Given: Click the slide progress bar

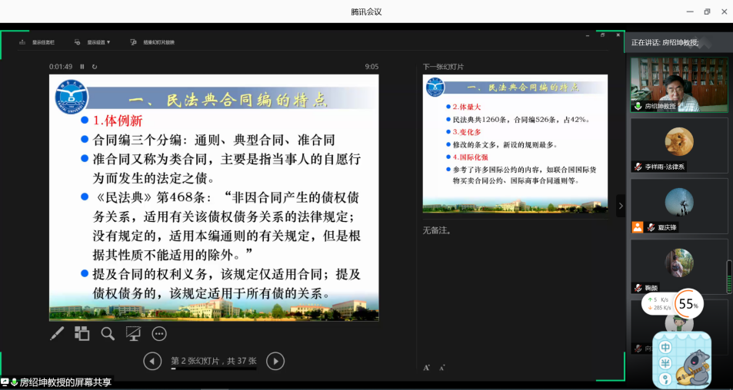Looking at the screenshot, I should point(213,369).
